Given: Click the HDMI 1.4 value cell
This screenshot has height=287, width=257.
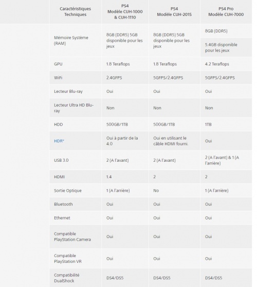Looking at the screenshot, I should coord(109,177).
